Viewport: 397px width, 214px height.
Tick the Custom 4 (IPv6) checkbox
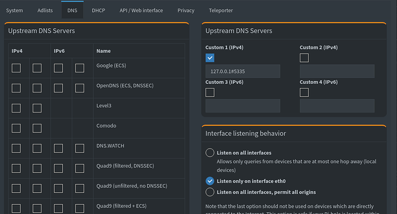coord(304,92)
